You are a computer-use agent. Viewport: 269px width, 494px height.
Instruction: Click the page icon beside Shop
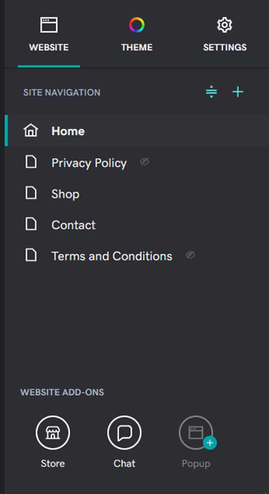point(31,193)
